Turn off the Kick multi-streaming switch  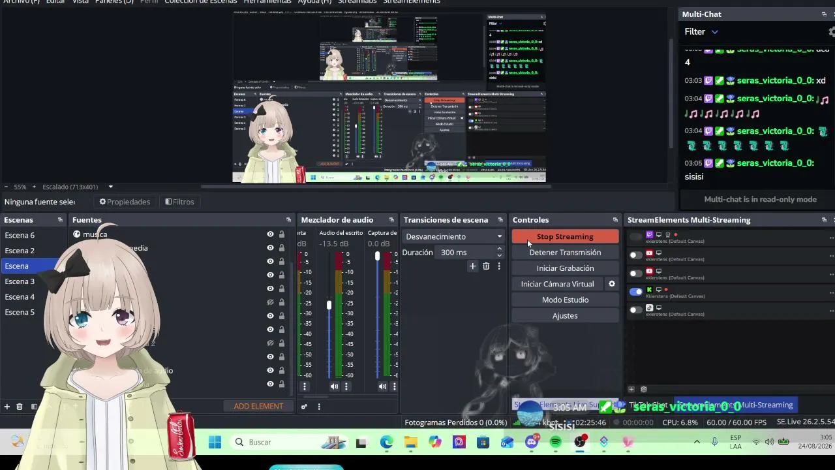point(636,292)
